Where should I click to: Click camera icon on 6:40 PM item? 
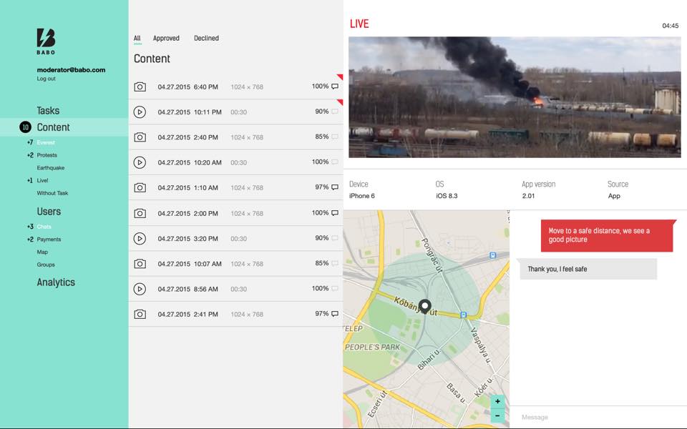tap(140, 87)
